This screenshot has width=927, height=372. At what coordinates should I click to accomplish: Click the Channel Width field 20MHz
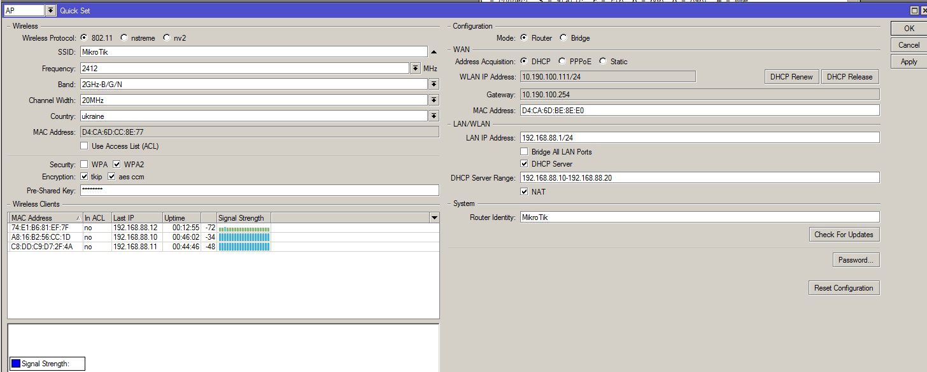[x=253, y=100]
